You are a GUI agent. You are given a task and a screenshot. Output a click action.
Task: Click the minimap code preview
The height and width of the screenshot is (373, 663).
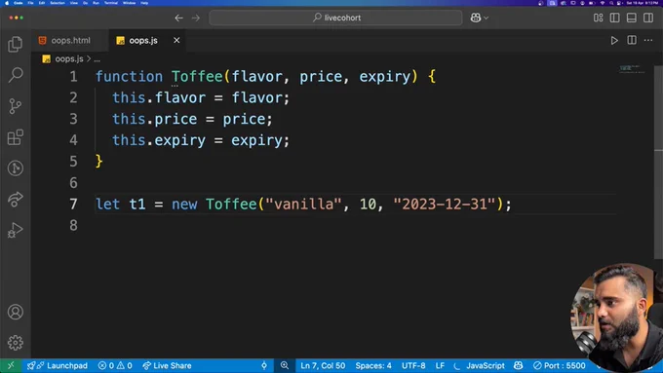tap(631, 69)
